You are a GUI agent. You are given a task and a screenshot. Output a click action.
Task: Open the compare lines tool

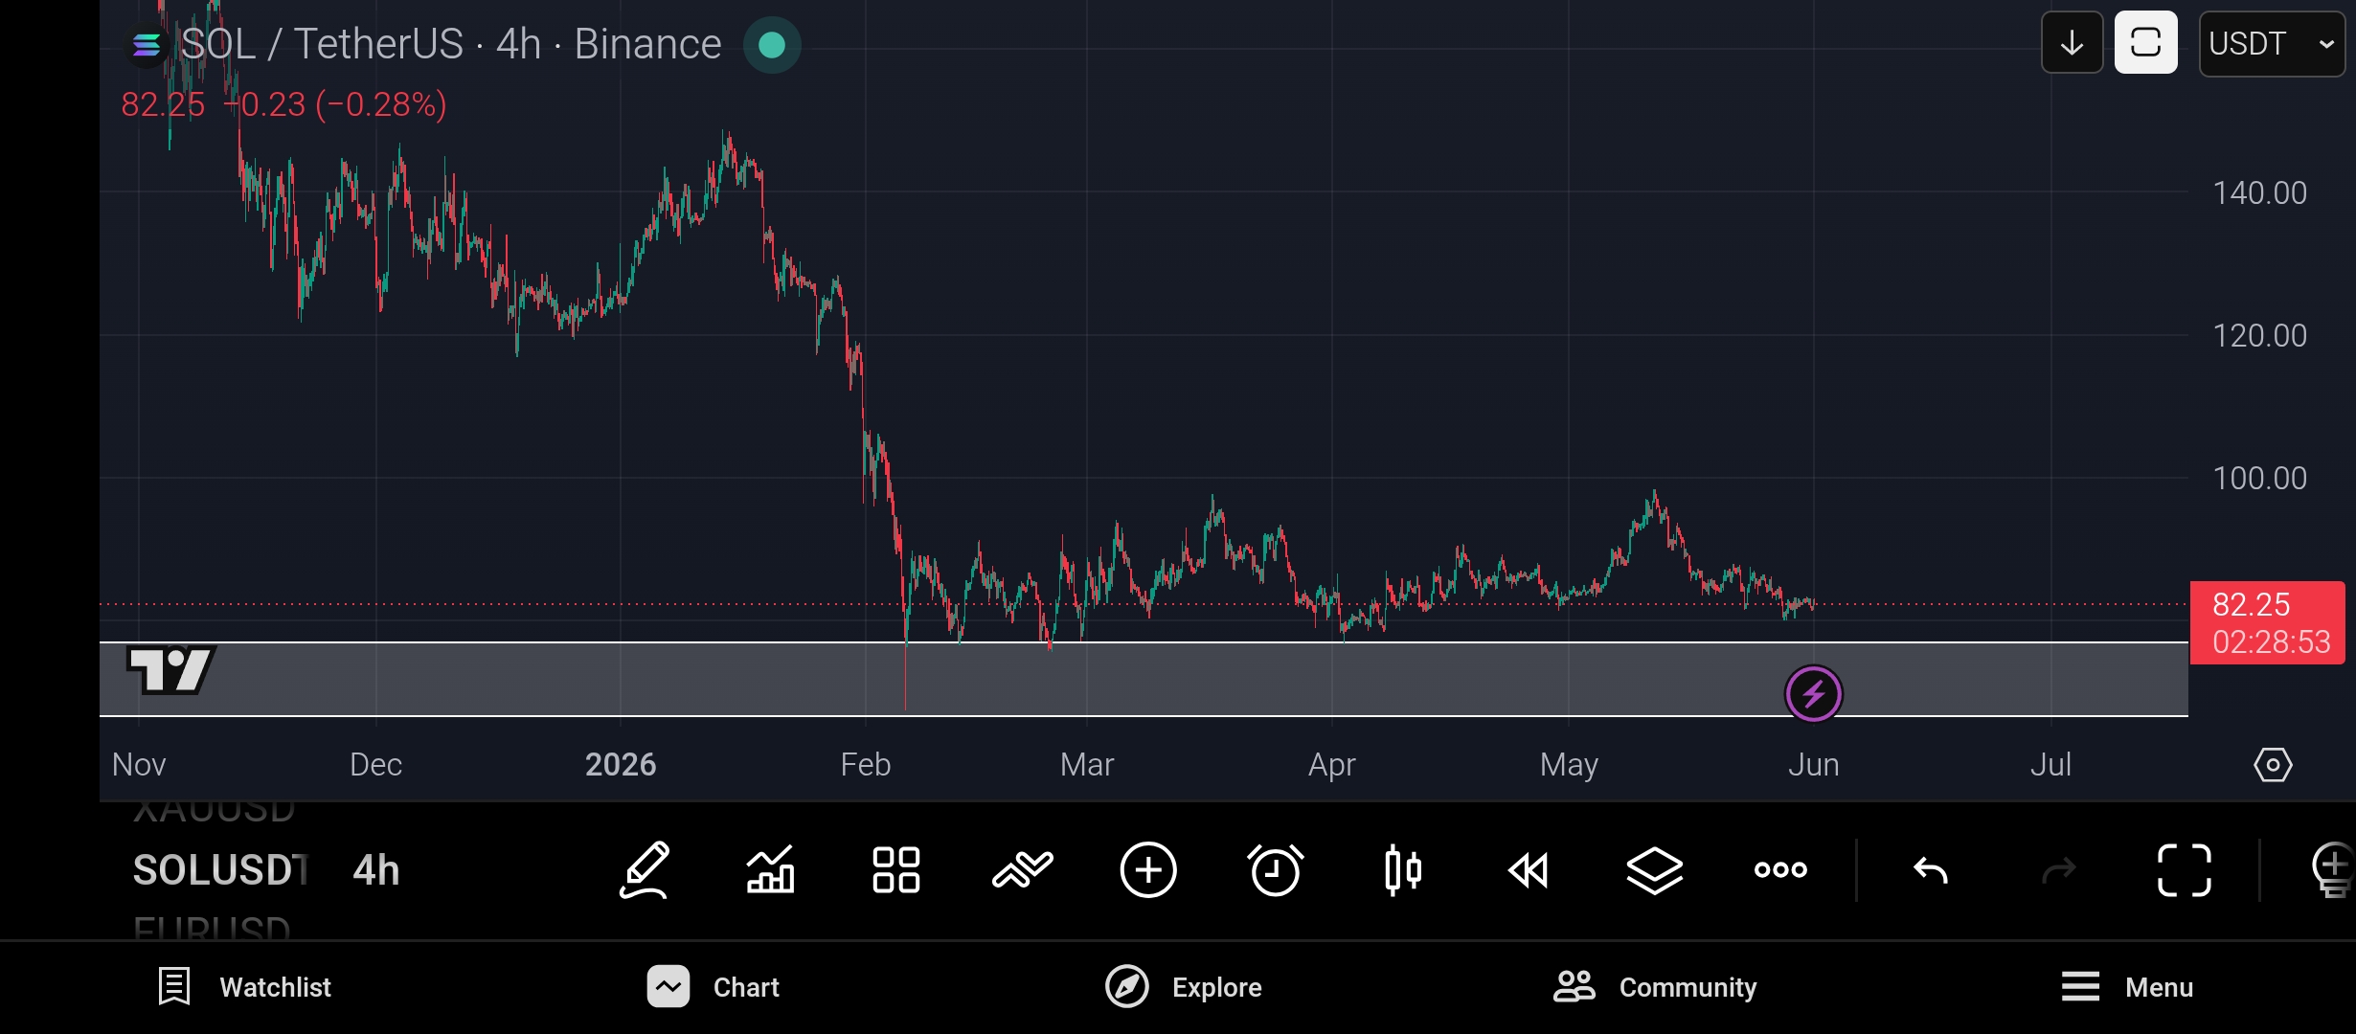(1023, 870)
